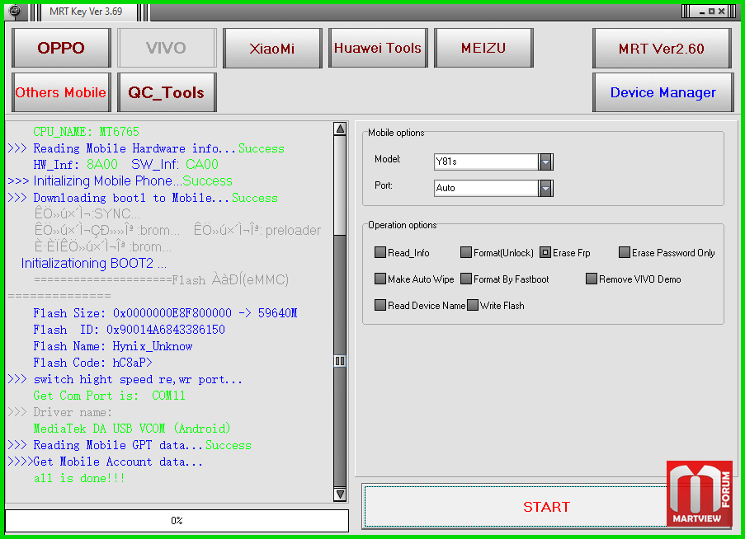Enable the Format(Unlock) checkbox

click(466, 252)
